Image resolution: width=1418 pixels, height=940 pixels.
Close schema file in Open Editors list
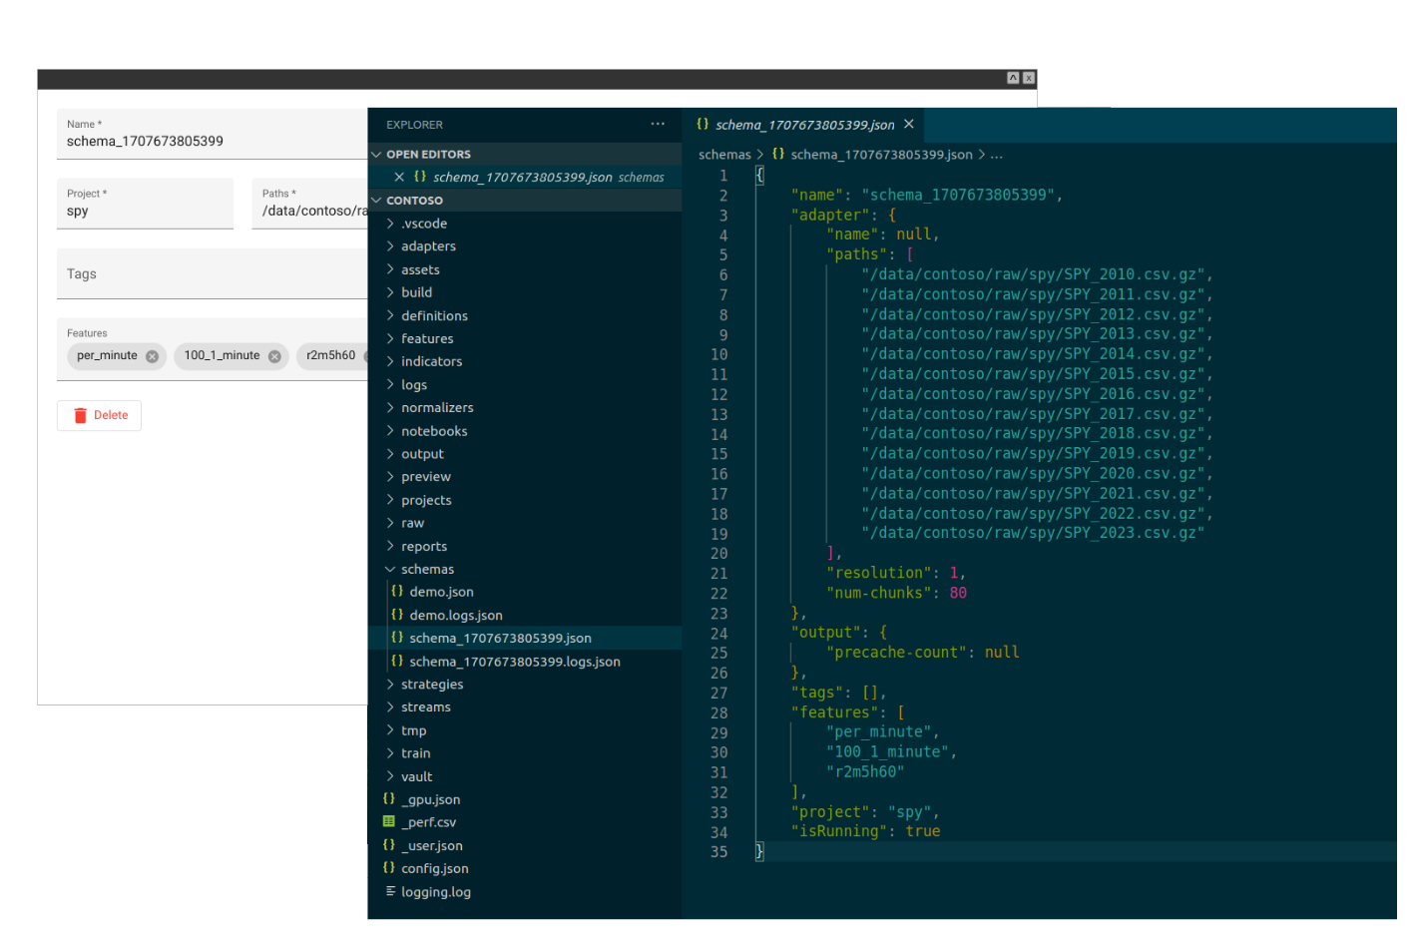(x=399, y=177)
